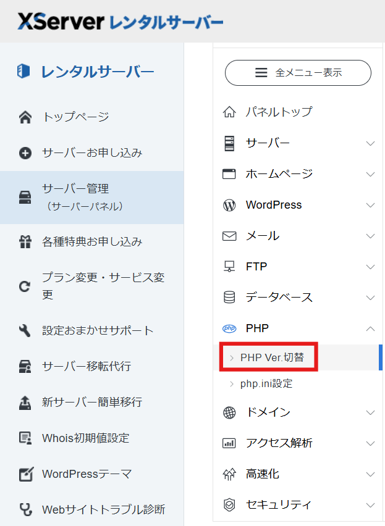Click the envelope icon next to メール
Viewport: 385px width, 526px height.
tap(229, 236)
